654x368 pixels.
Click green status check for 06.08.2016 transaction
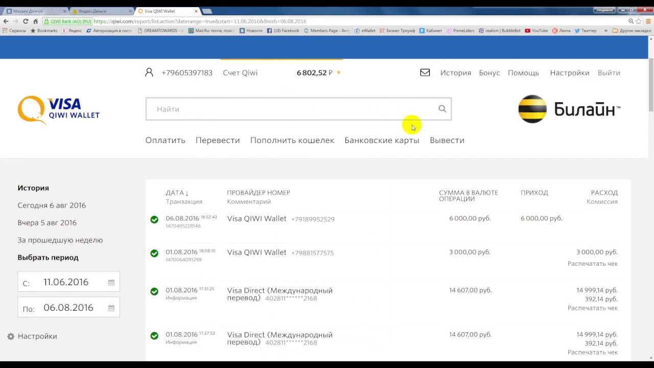[154, 220]
